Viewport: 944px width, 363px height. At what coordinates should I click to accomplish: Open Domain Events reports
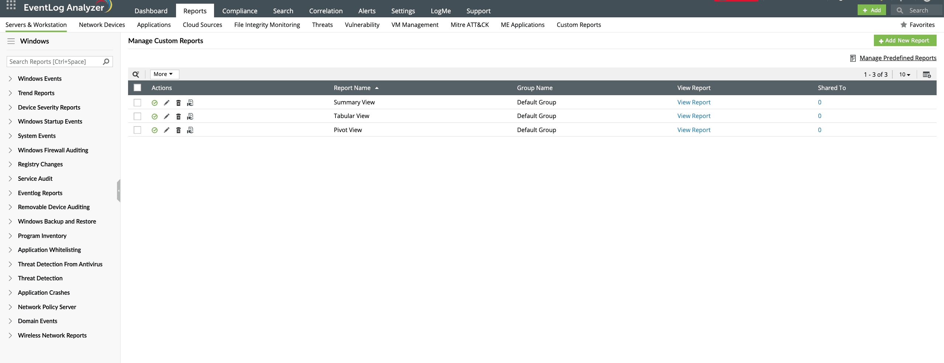(x=38, y=321)
